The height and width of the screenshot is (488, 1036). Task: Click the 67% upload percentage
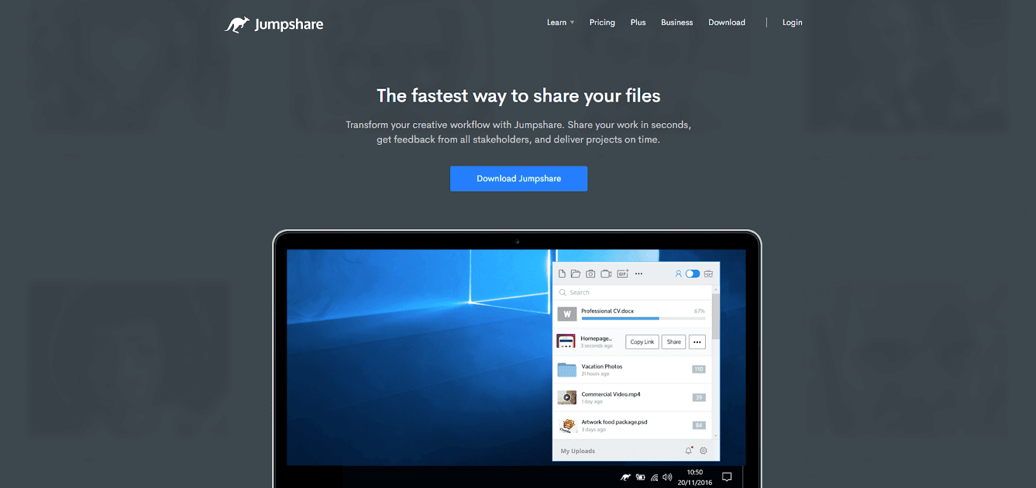(x=699, y=311)
